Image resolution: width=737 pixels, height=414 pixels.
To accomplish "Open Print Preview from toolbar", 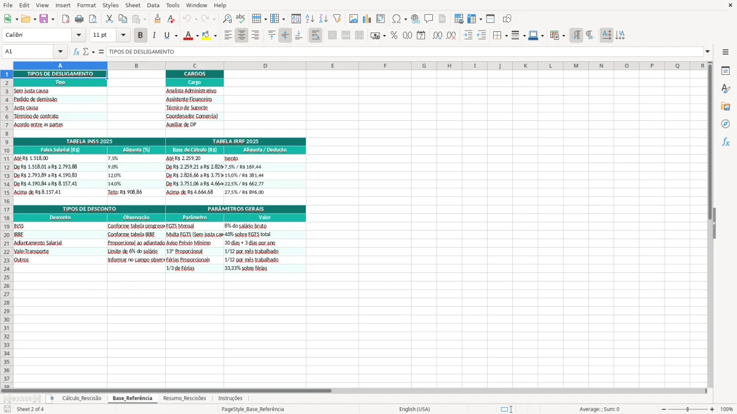I will 92,19.
